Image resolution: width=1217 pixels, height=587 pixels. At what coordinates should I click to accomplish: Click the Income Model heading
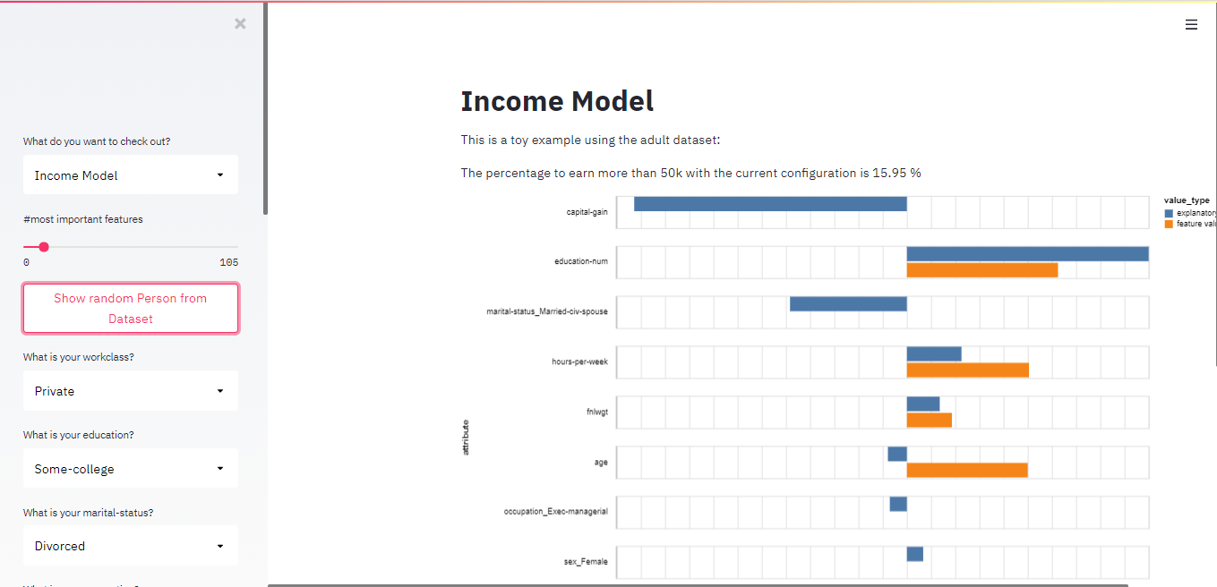(557, 101)
